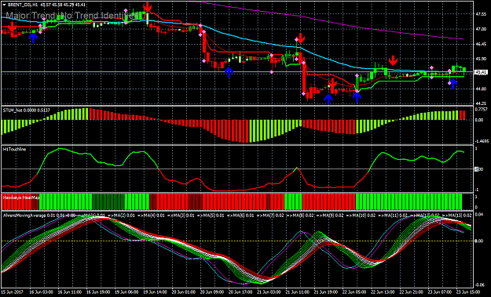The height and width of the screenshot is (297, 491).
Task: Click the -1.4695 STLM scale value
Action: click(481, 141)
